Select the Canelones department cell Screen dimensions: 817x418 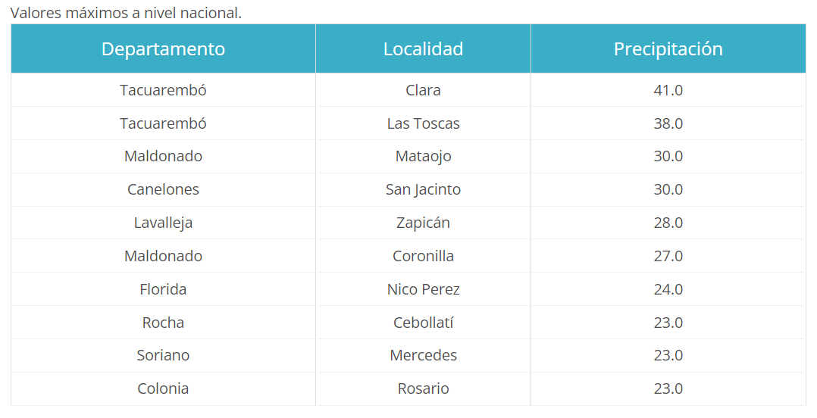163,190
